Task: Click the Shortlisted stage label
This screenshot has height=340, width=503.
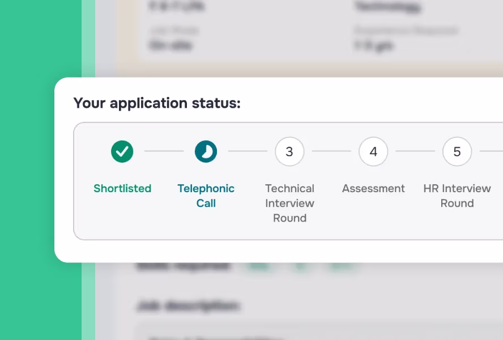Action: click(122, 189)
